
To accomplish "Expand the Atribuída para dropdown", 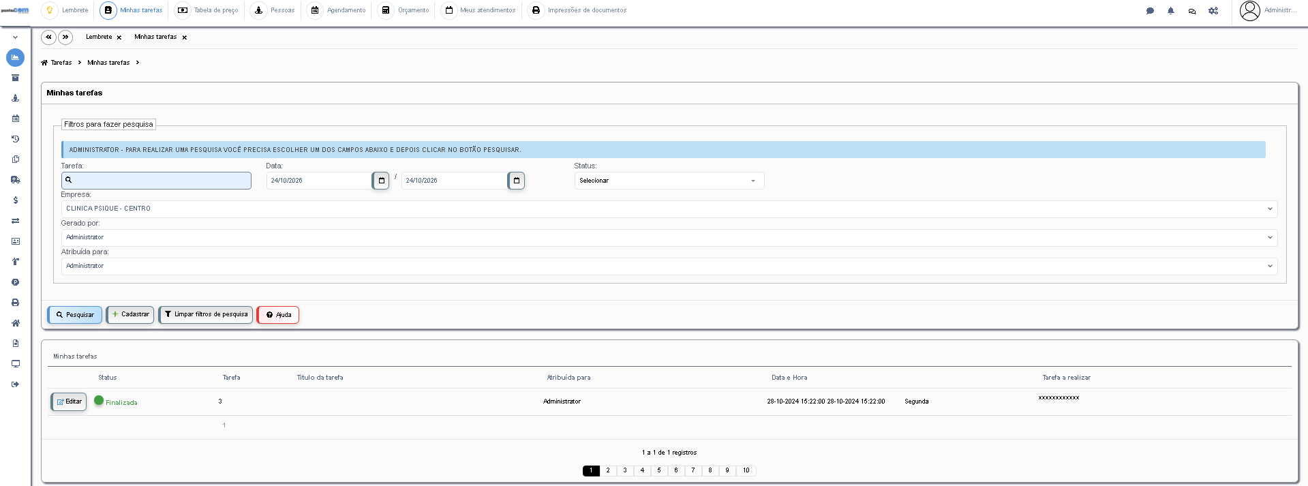I will (669, 267).
